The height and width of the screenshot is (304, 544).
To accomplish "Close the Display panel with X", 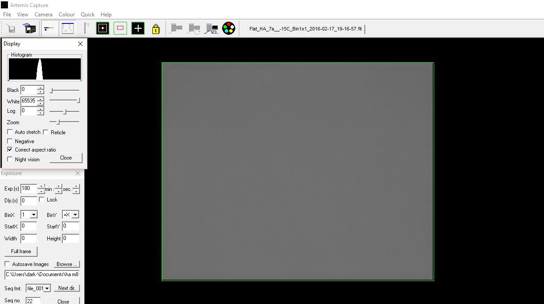I will (80, 44).
